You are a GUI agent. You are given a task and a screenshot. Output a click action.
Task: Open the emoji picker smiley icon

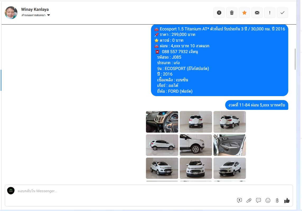[x=268, y=200]
